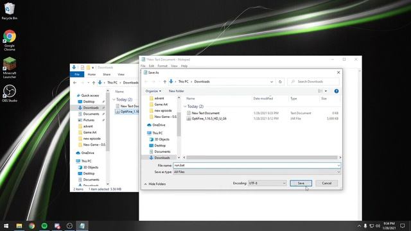Open OBS Studio from the taskbar

(69, 226)
